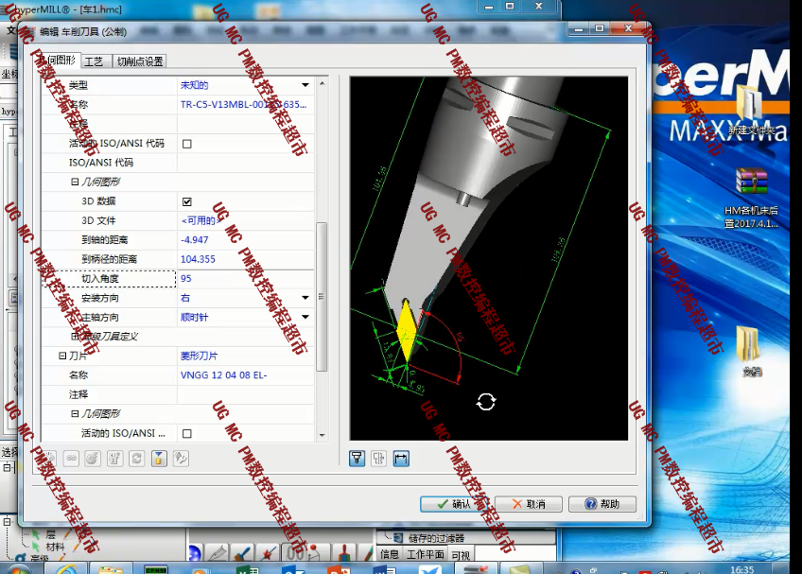Image resolution: width=802 pixels, height=574 pixels.
Task: Click the refresh icon in the dialog toolbar
Action: pyautogui.click(x=136, y=458)
